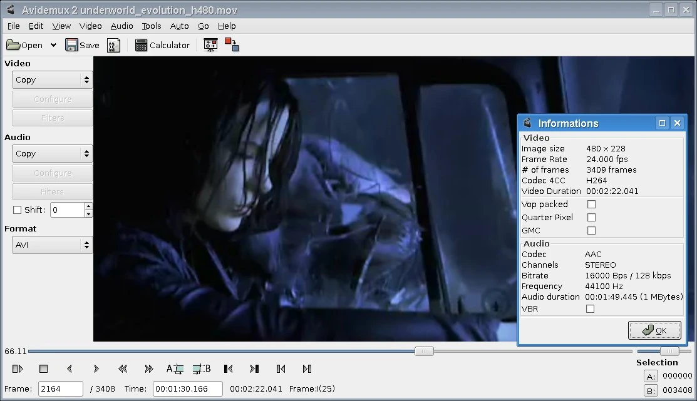Set selection start with marker A icon
Screen dimensions: 697x401
[175, 368]
